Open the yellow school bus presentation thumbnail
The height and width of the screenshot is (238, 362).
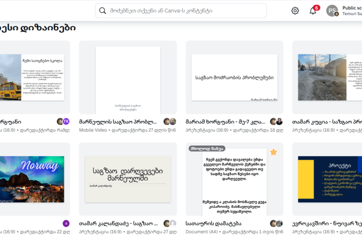tap(32, 77)
